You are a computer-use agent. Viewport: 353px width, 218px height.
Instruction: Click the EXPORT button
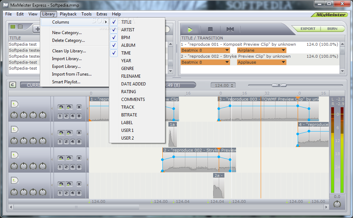[x=308, y=29]
